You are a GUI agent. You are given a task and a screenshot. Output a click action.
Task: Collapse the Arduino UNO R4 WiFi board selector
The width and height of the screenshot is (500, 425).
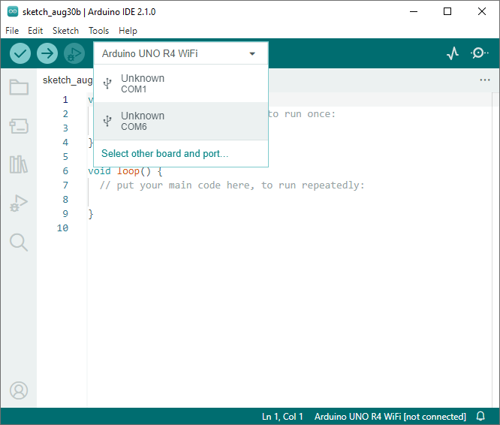pos(181,53)
